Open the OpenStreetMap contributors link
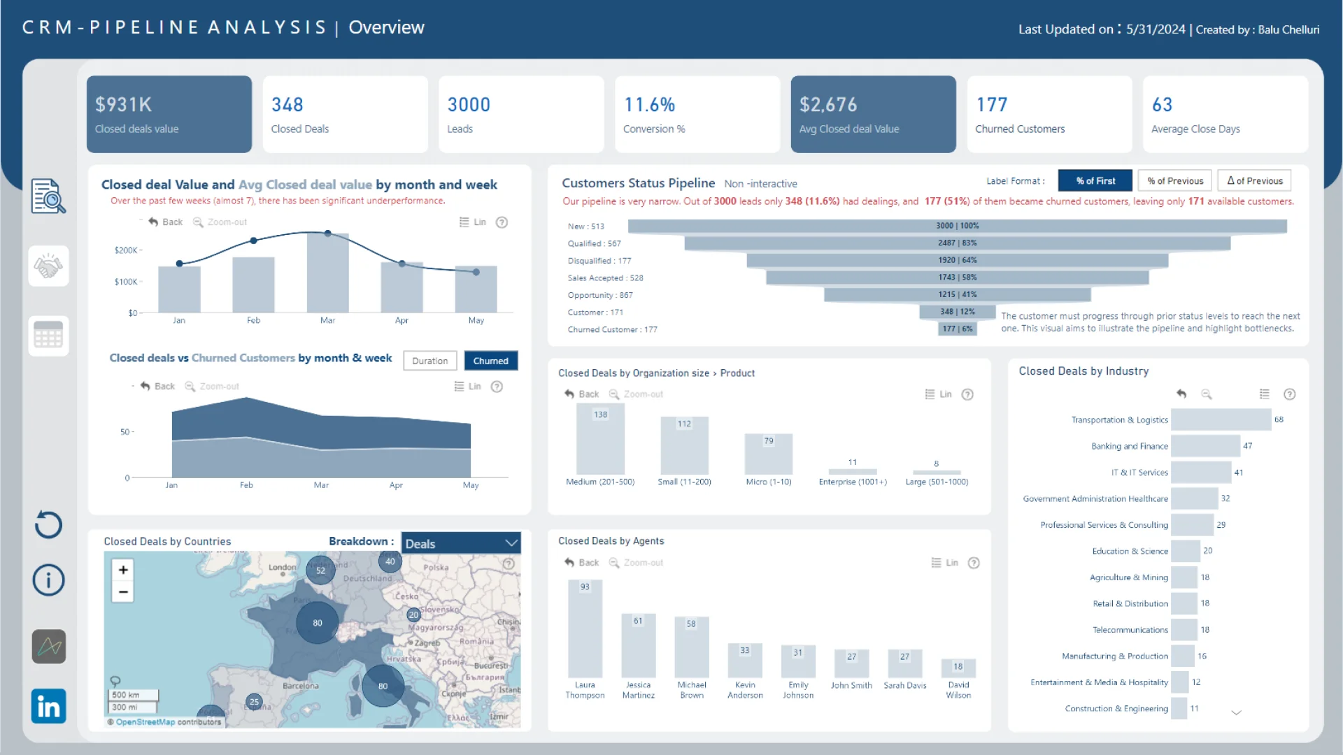 tap(145, 722)
